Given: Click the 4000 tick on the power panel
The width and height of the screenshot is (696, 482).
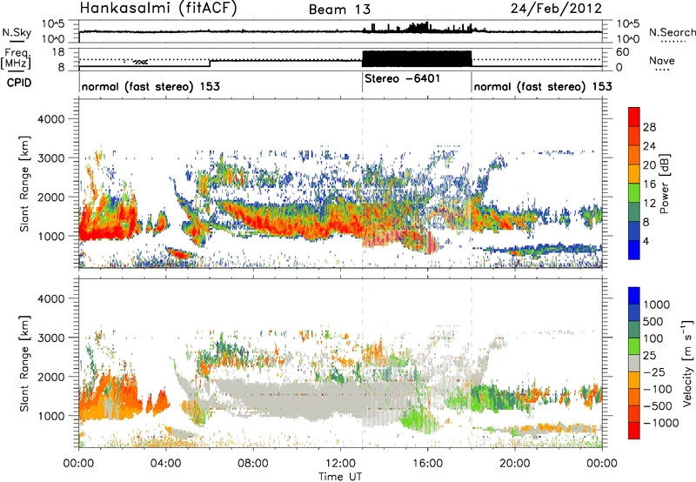Looking at the screenshot, I should [x=50, y=119].
